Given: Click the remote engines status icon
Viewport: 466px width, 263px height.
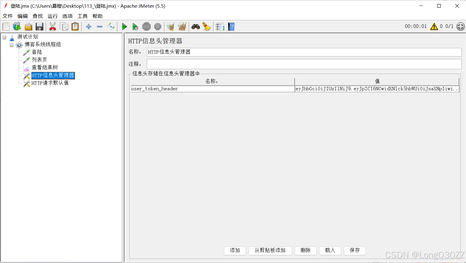Looking at the screenshot, I should click(x=460, y=26).
